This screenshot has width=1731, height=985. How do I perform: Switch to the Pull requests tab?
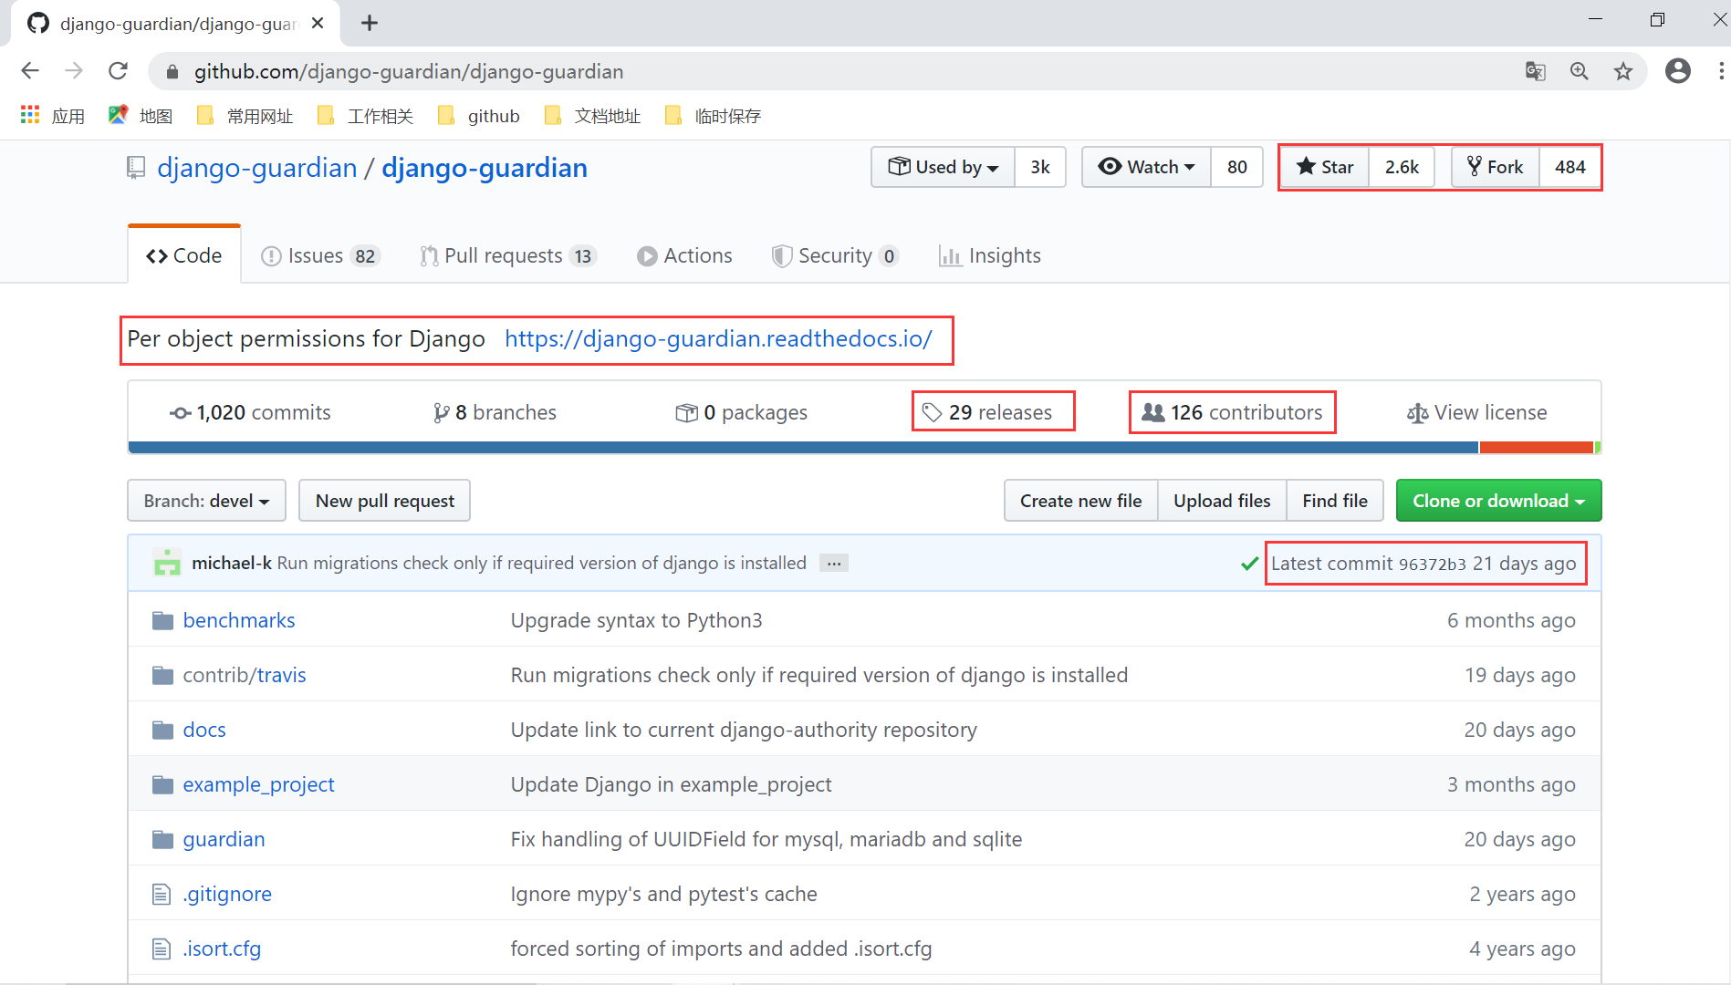507,255
